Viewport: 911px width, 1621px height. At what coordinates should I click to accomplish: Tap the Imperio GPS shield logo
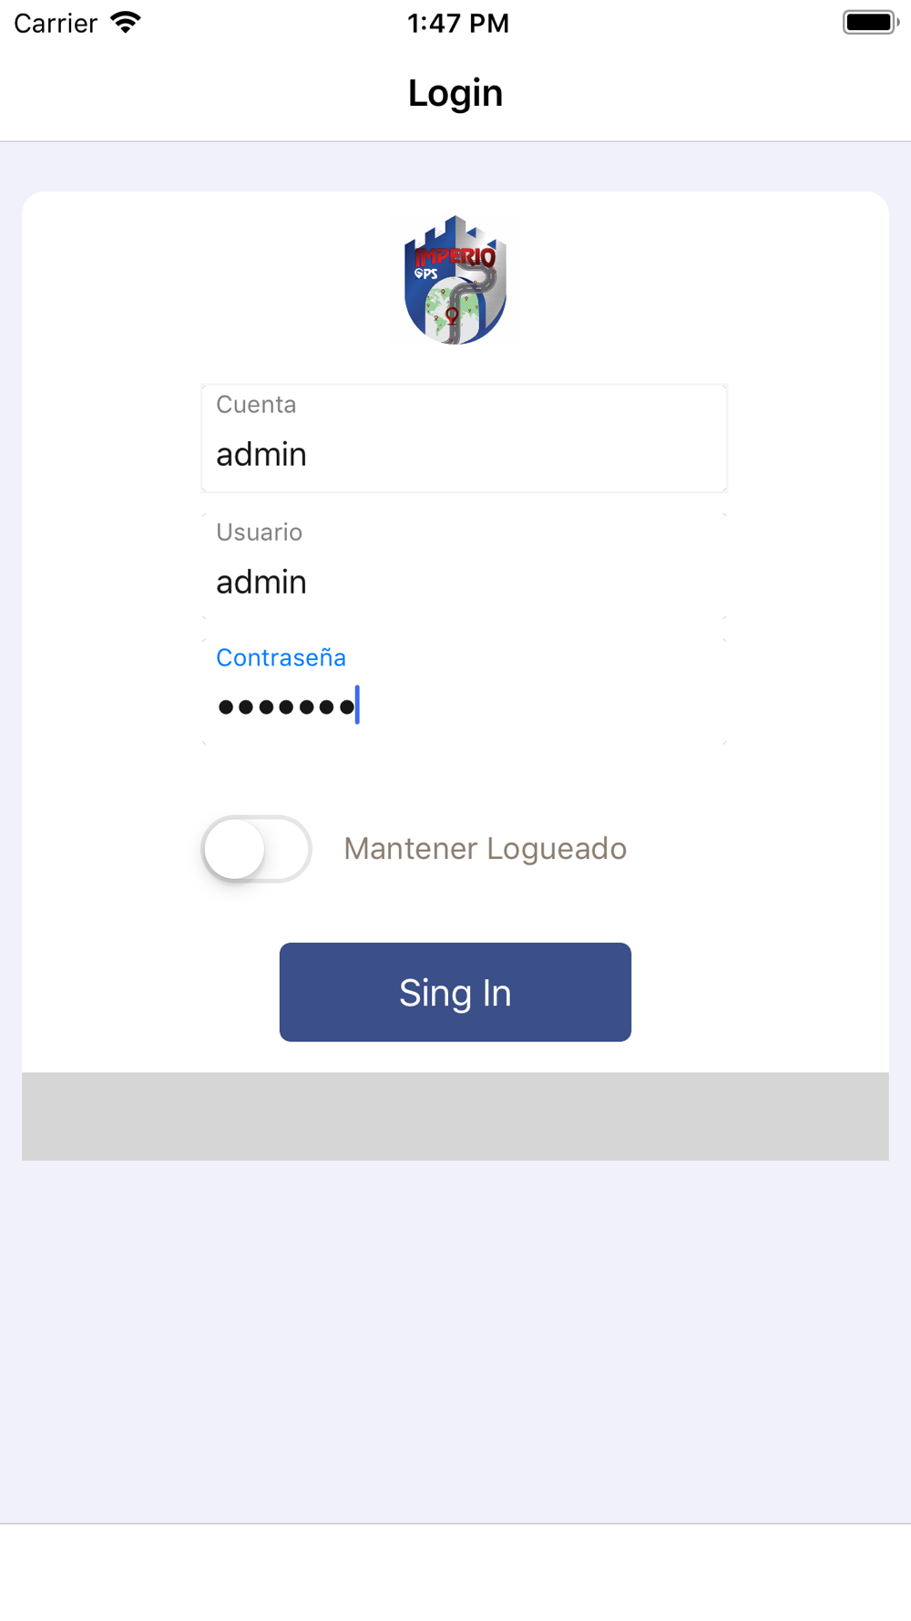coord(455,280)
